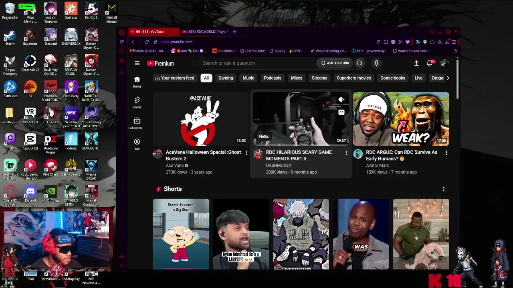The image size is (513, 288).
Task: Open the RDC ARGUE Early Humans thumbnail
Action: [401, 119]
